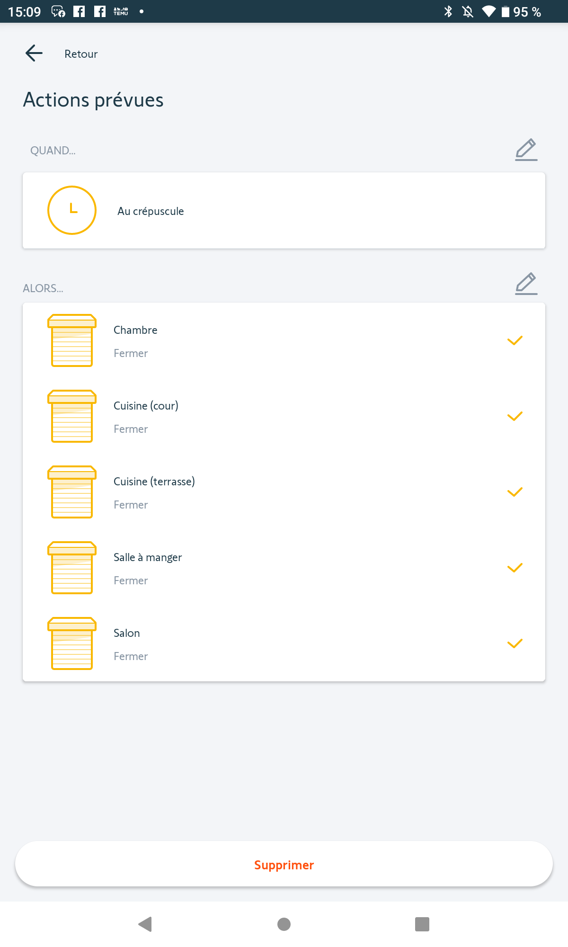Uncheck the Salle à manger checkmark
Screen dimensions: 568x947
tap(515, 568)
